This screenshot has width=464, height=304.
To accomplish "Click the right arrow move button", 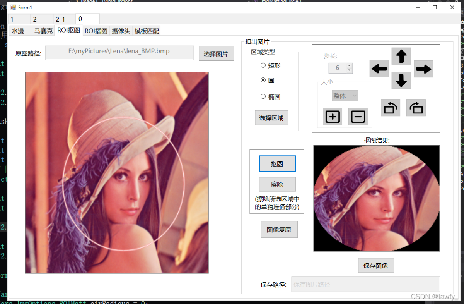I will pos(423,69).
